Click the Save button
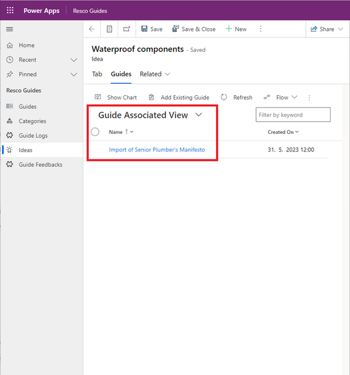The height and width of the screenshot is (375, 350). point(152,29)
